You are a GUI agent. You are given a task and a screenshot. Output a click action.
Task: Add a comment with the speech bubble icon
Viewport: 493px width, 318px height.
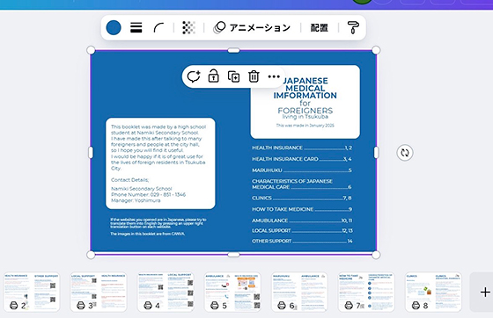[x=194, y=76]
